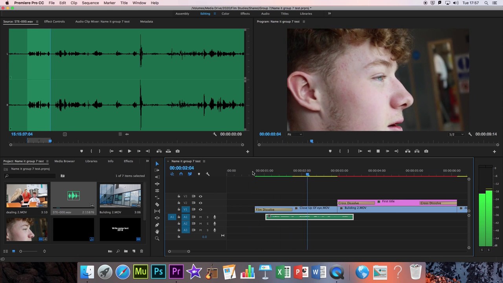Open timeline display settings wrench
This screenshot has width=503, height=283.
(208, 174)
